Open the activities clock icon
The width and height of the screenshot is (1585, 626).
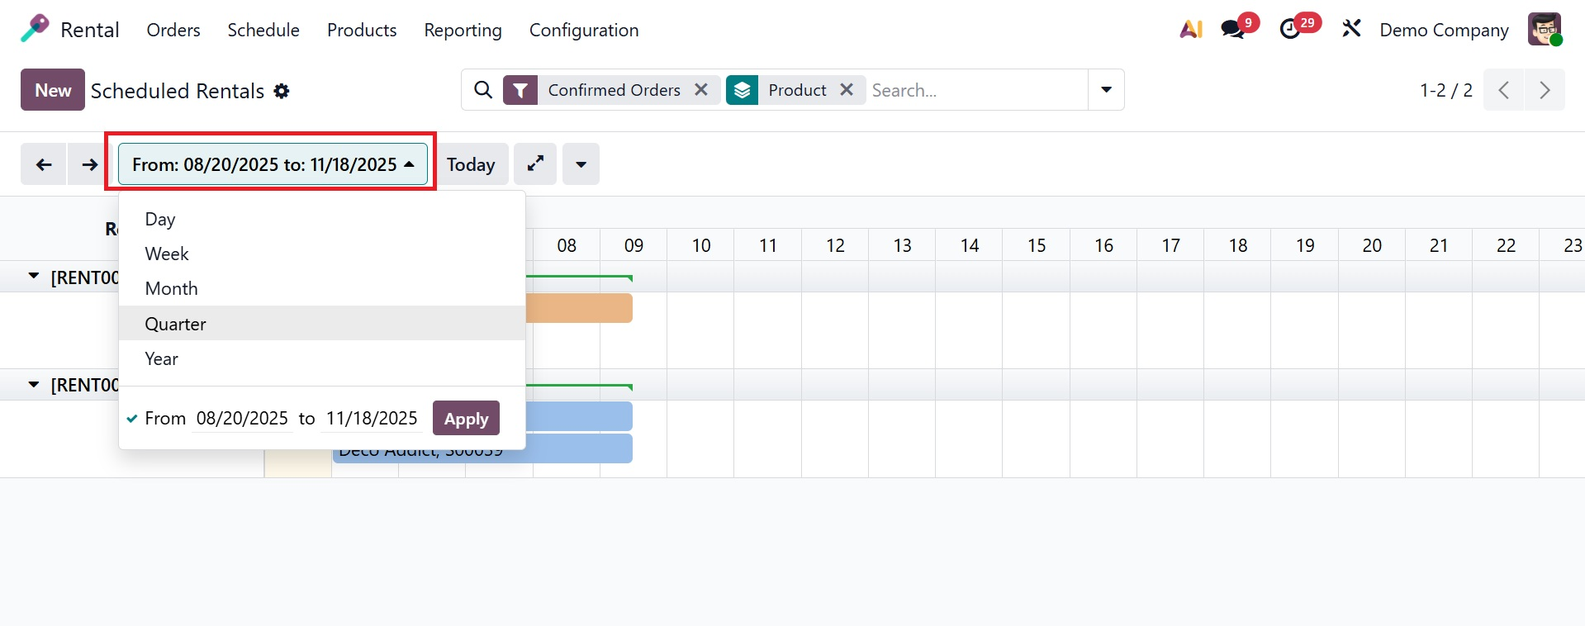pos(1290,30)
